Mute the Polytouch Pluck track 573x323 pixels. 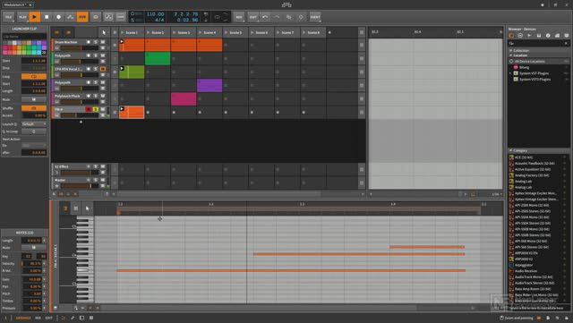click(102, 96)
